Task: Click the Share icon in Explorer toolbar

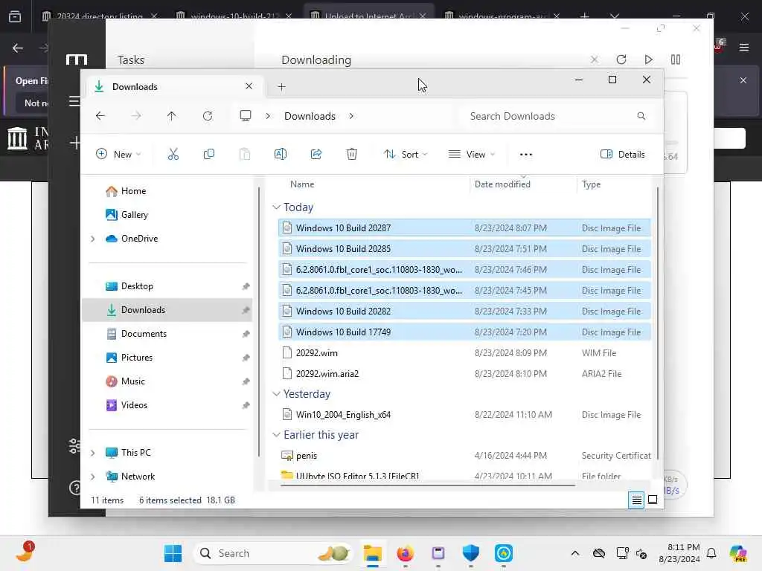Action: 316,155
